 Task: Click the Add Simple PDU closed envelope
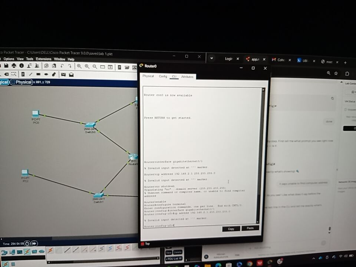[x=63, y=75]
